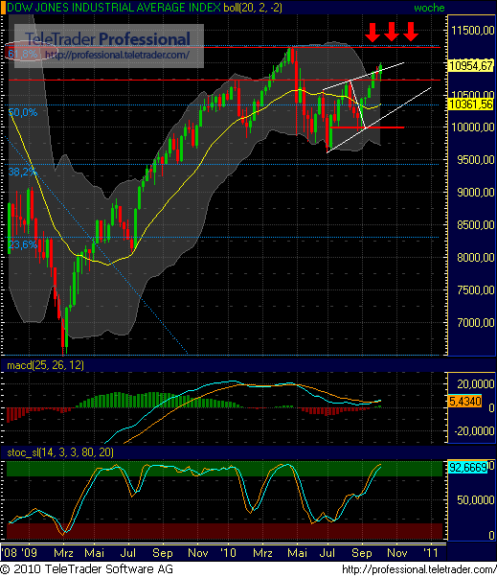Click the Mrz label right after '09
Viewport: 497px width, 578px height.
coord(63,553)
